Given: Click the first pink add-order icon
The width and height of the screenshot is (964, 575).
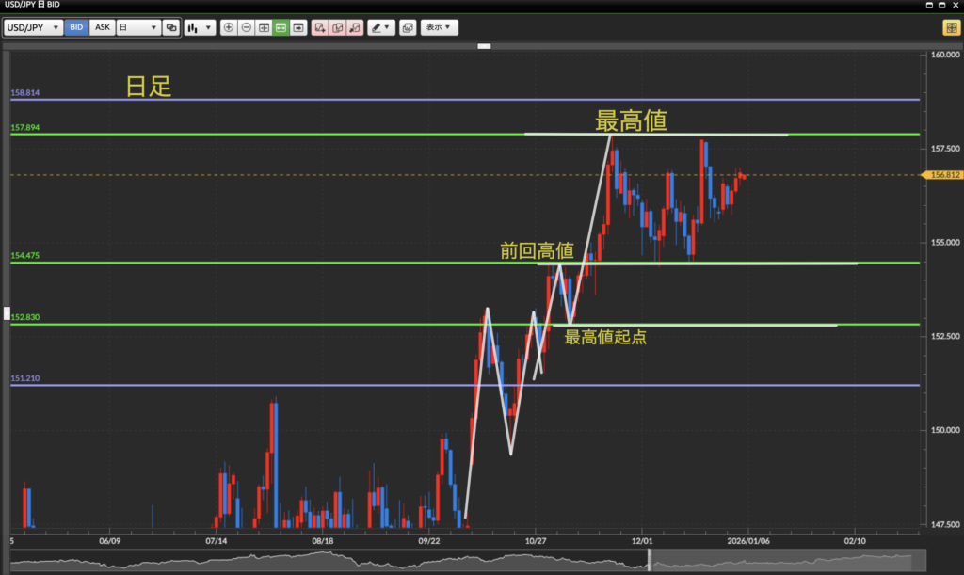Looking at the screenshot, I should coord(320,28).
